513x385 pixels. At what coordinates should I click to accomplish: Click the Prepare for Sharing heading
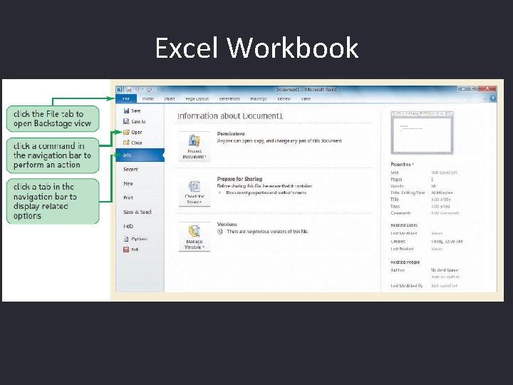tap(240, 179)
